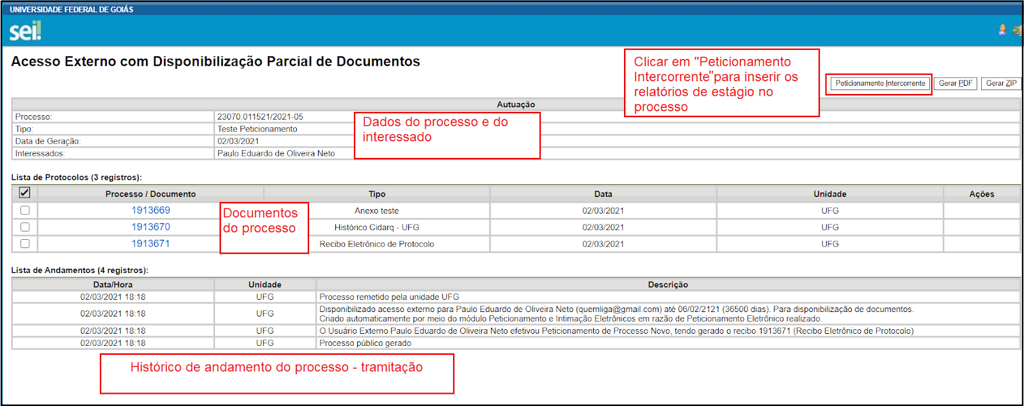Click the 'Ações' column header
Viewport: 1024px width, 406px height.
tap(981, 194)
